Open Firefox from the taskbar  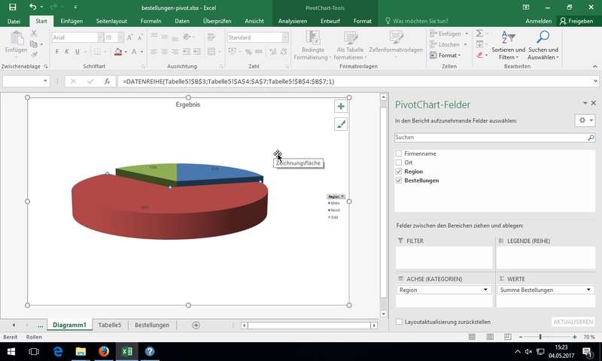(104, 351)
